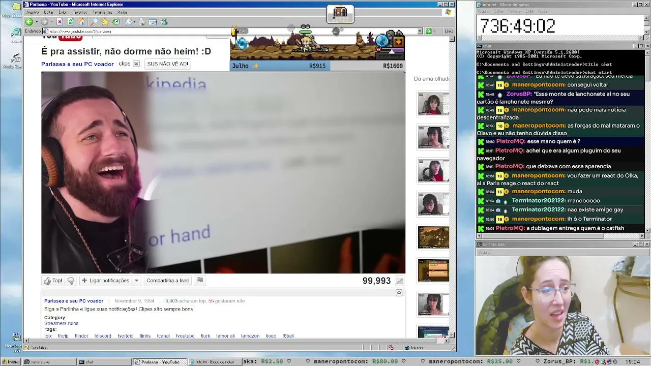Click Compartilha a live! button

(167, 281)
